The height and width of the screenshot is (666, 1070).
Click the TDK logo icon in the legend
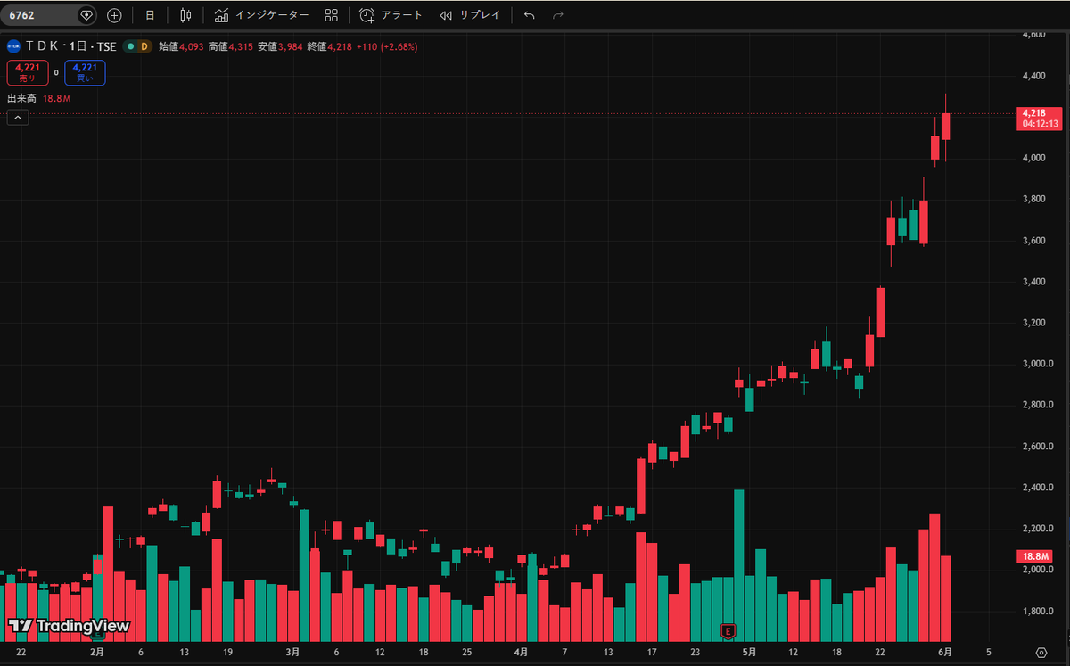13,46
